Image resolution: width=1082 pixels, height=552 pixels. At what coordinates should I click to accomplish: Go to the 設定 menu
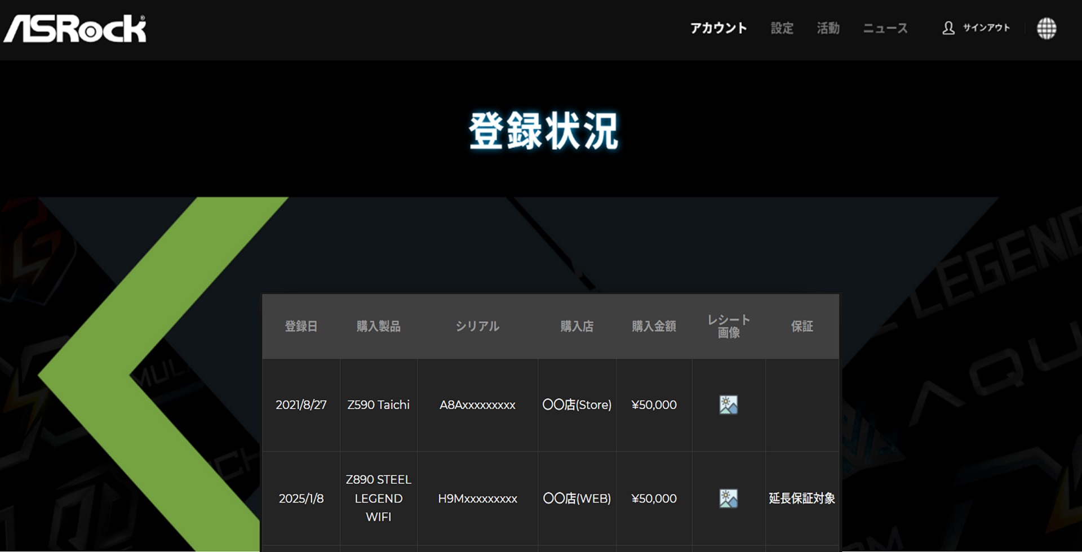pos(782,28)
